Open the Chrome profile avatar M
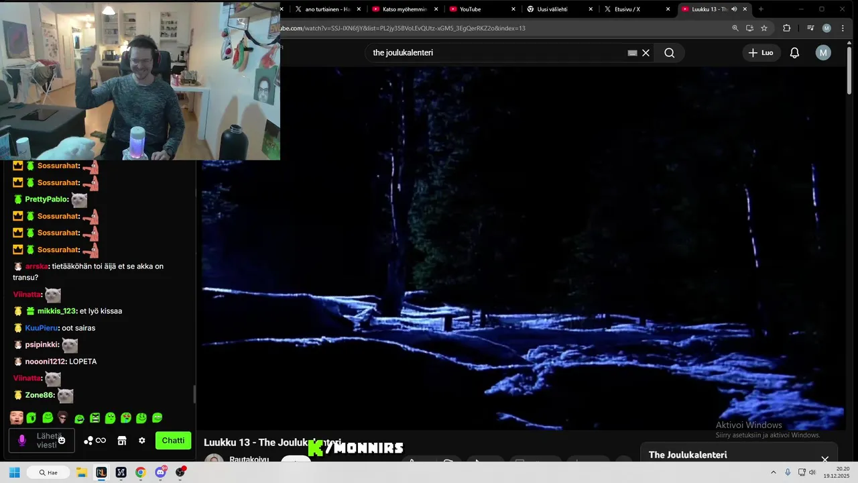Viewport: 858px width, 483px height. (x=826, y=28)
